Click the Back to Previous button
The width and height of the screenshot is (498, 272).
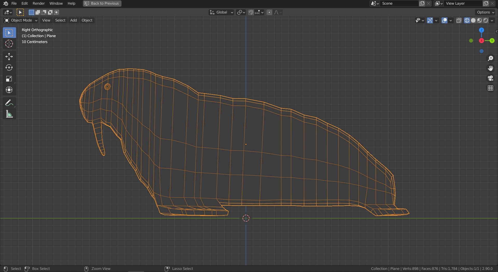pos(102,3)
